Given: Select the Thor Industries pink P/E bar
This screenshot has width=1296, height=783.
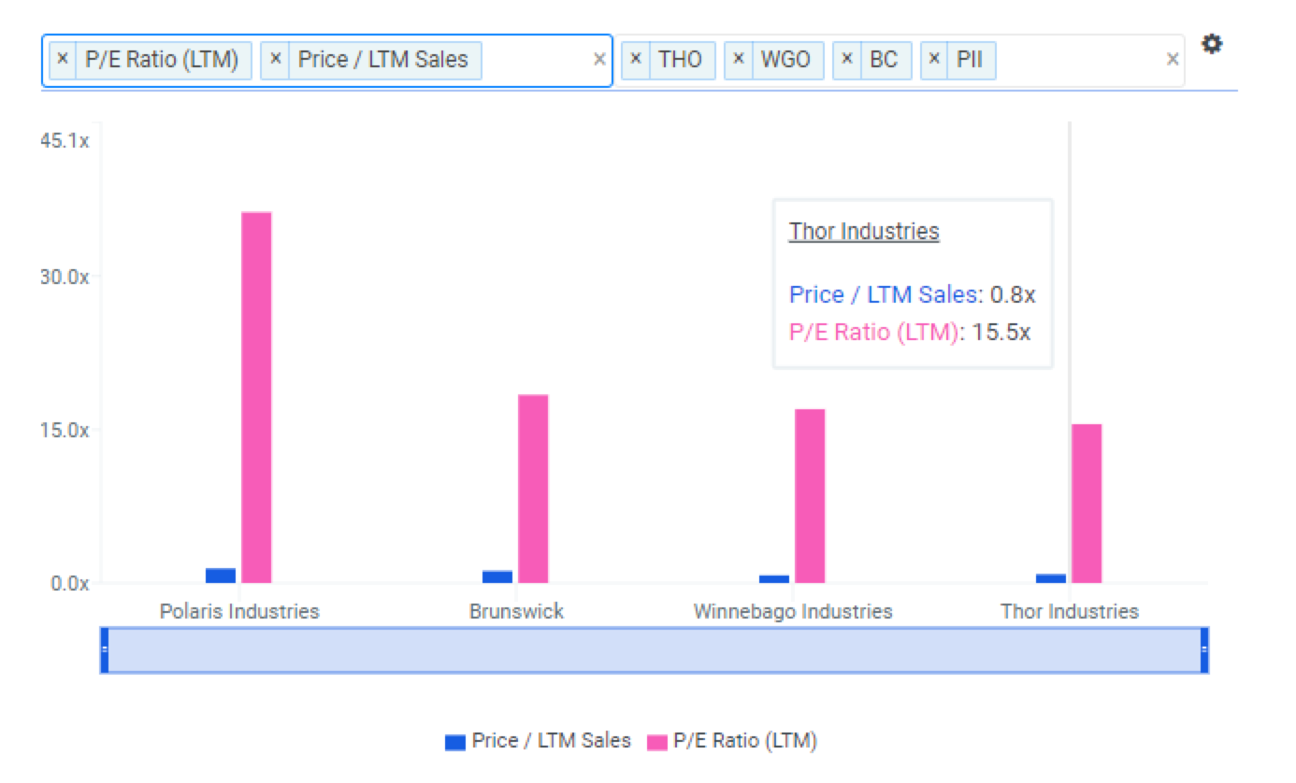Looking at the screenshot, I should click(x=1087, y=504).
